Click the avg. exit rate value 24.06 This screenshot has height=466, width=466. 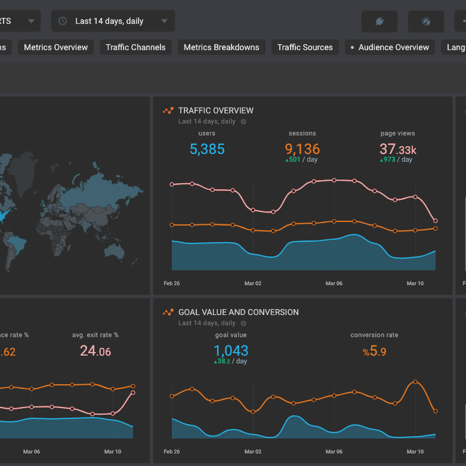95,351
